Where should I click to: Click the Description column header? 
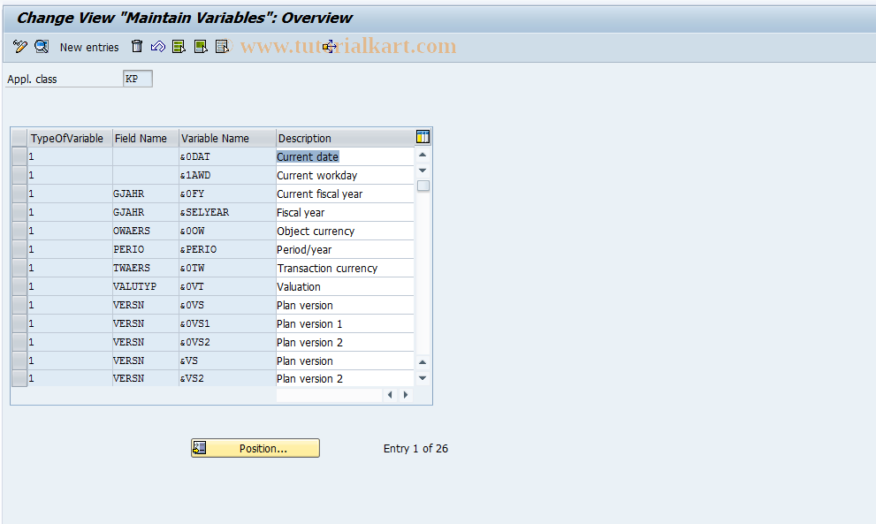(345, 138)
